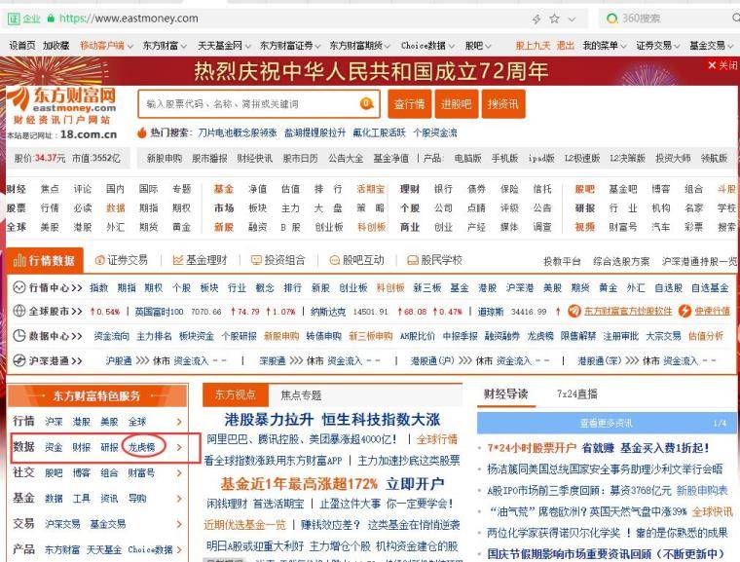The height and width of the screenshot is (562, 740).
Task: Expand the 行情 service row arrow
Action: click(179, 422)
